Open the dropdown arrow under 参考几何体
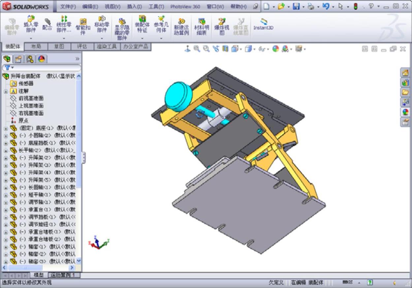Image resolution: width=412 pixels, height=288 pixels. click(161, 38)
